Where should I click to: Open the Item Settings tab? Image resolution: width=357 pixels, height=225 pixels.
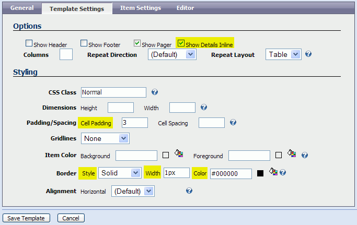click(141, 8)
